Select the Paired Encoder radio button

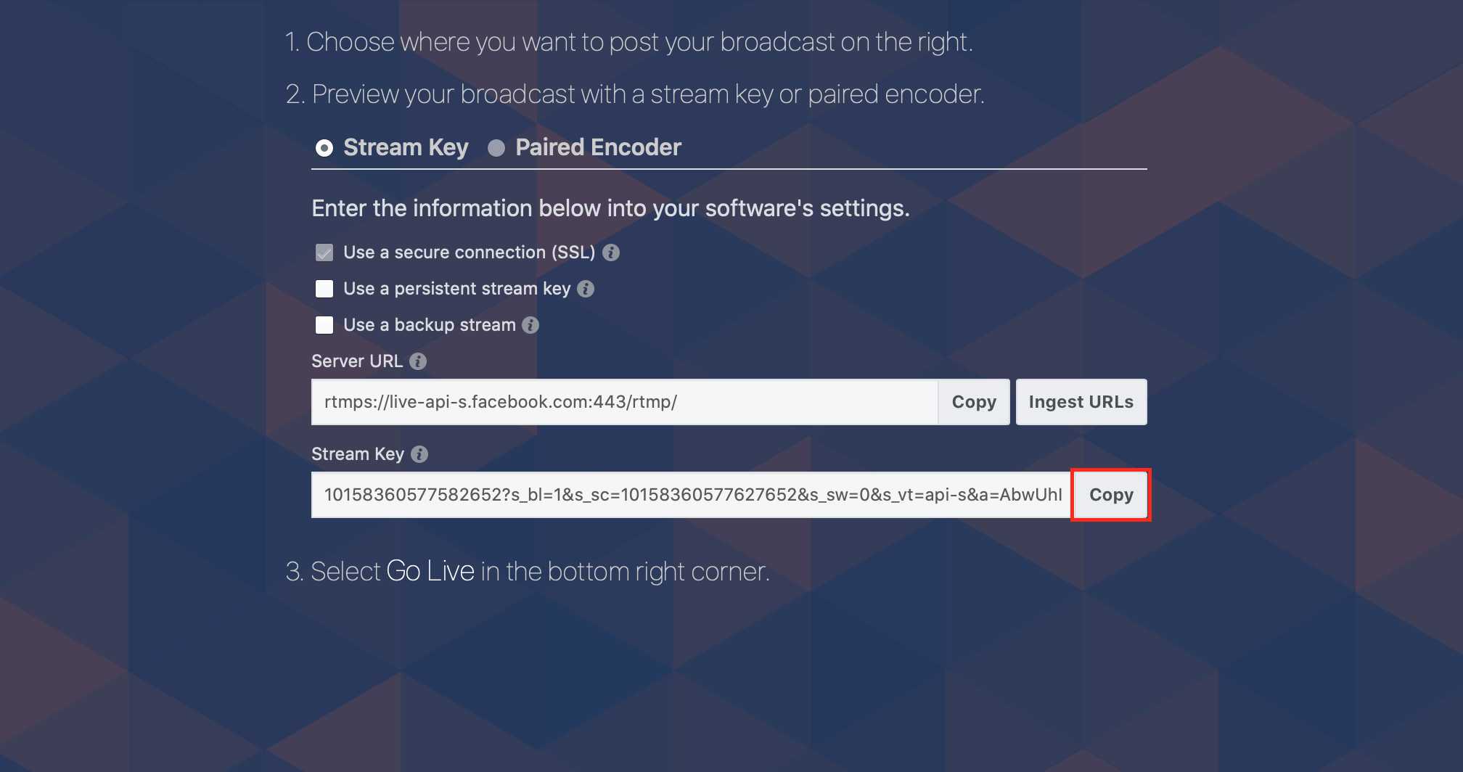(x=496, y=148)
